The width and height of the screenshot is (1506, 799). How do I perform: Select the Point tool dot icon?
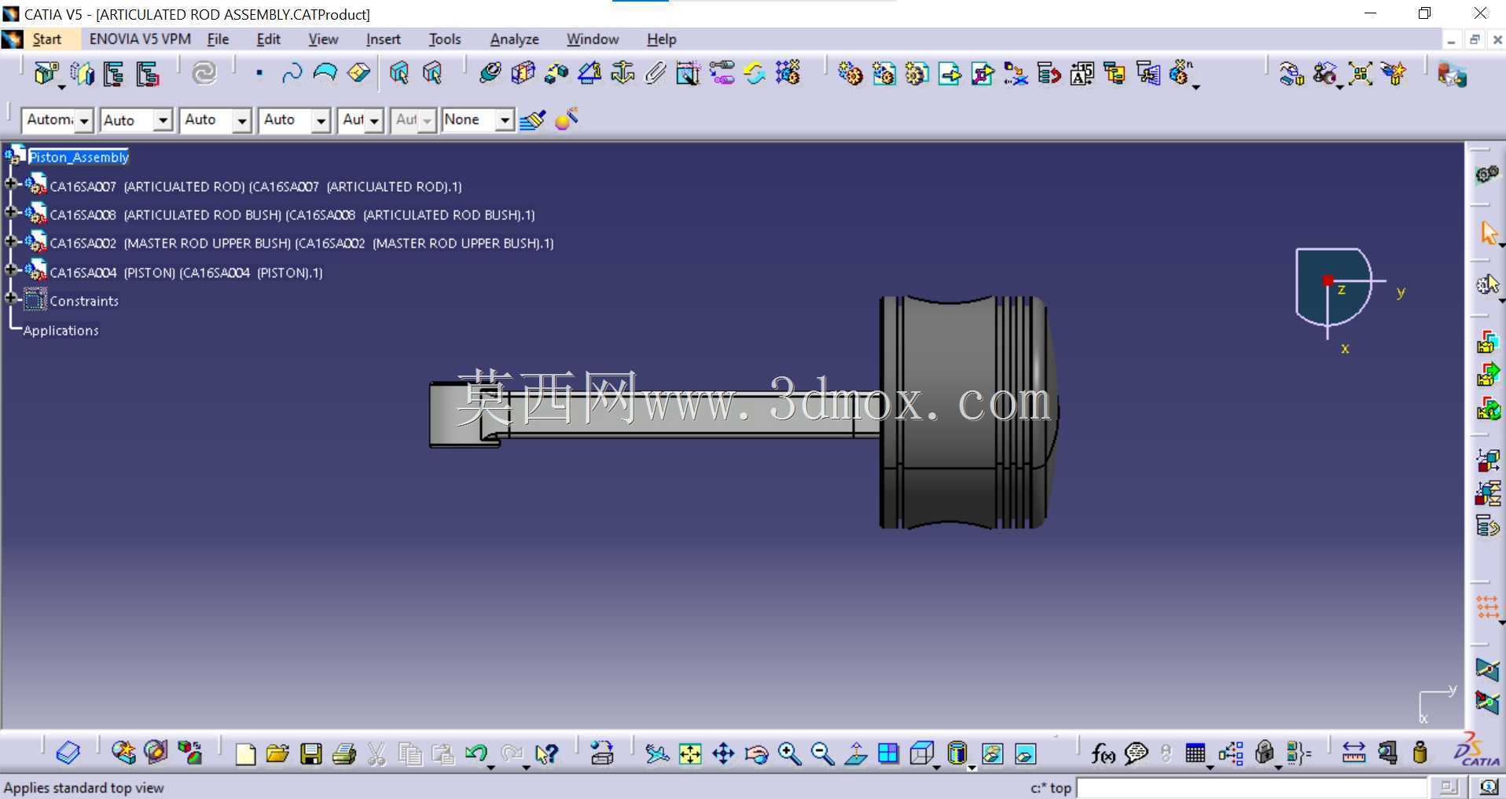[259, 74]
